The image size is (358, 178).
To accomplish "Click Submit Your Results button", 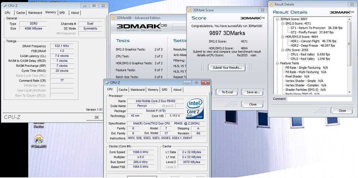I will tap(227, 67).
